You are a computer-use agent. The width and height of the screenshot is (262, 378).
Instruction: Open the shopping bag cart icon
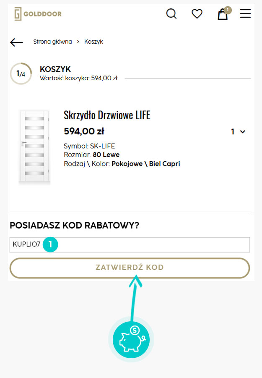tap(222, 15)
